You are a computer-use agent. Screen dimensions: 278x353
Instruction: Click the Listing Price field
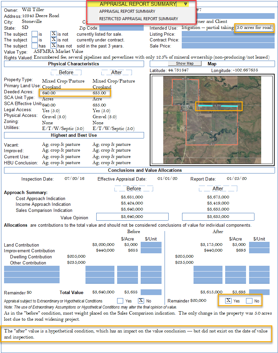tap(228, 34)
